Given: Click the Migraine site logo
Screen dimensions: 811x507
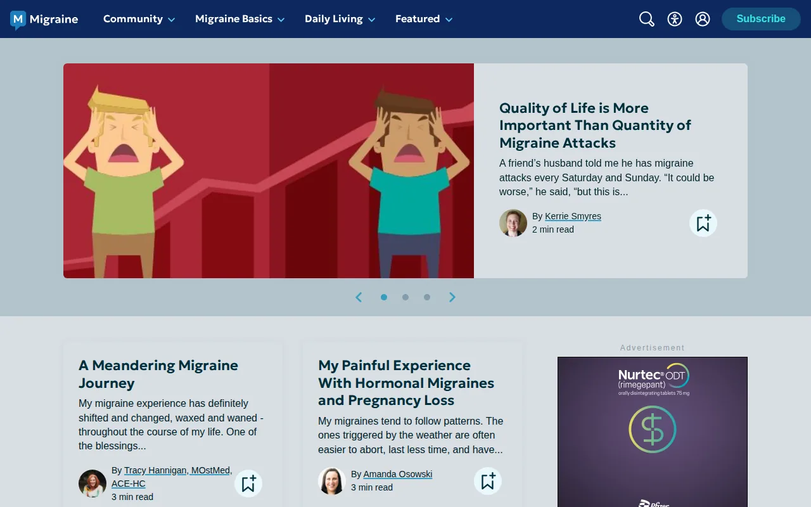Looking at the screenshot, I should pyautogui.click(x=44, y=20).
